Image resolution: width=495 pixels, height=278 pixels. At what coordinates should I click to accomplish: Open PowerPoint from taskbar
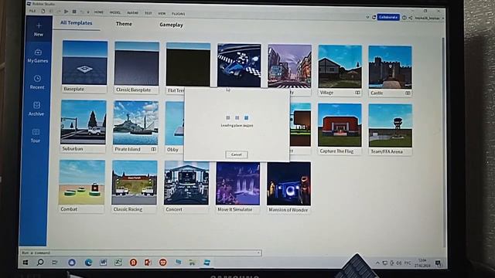point(148,263)
